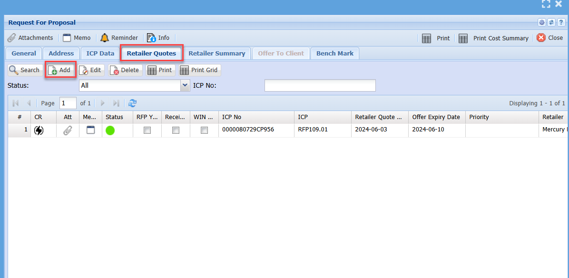Click the ICP No column header
The height and width of the screenshot is (278, 569).
[256, 117]
